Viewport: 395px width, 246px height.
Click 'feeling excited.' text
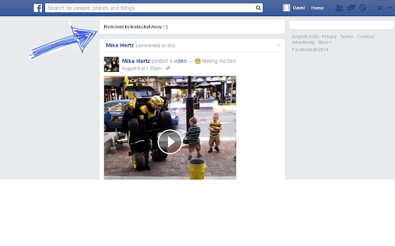click(x=219, y=61)
